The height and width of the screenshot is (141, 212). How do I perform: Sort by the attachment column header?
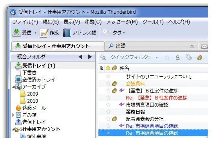coord(114,68)
